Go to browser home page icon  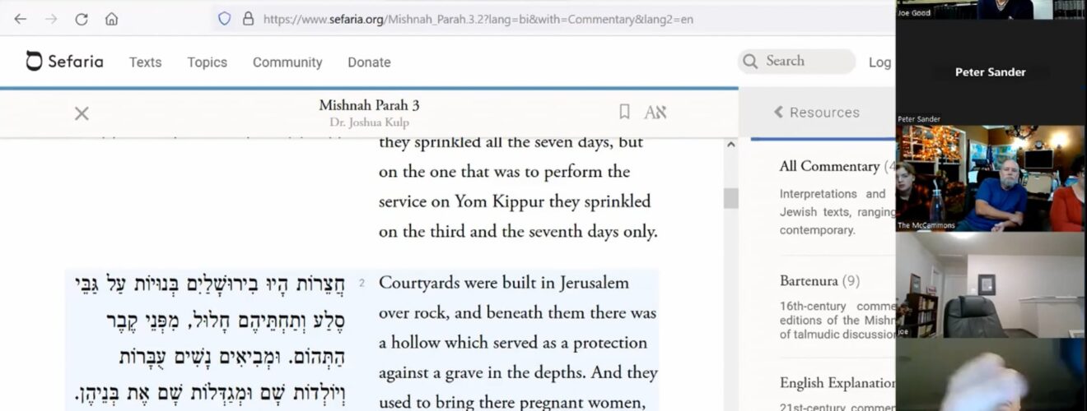point(111,19)
